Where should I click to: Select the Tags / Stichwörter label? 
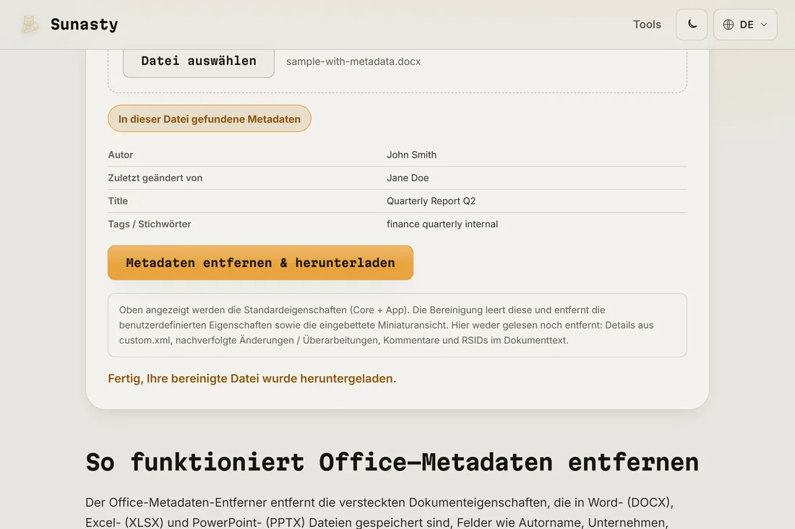coord(150,224)
